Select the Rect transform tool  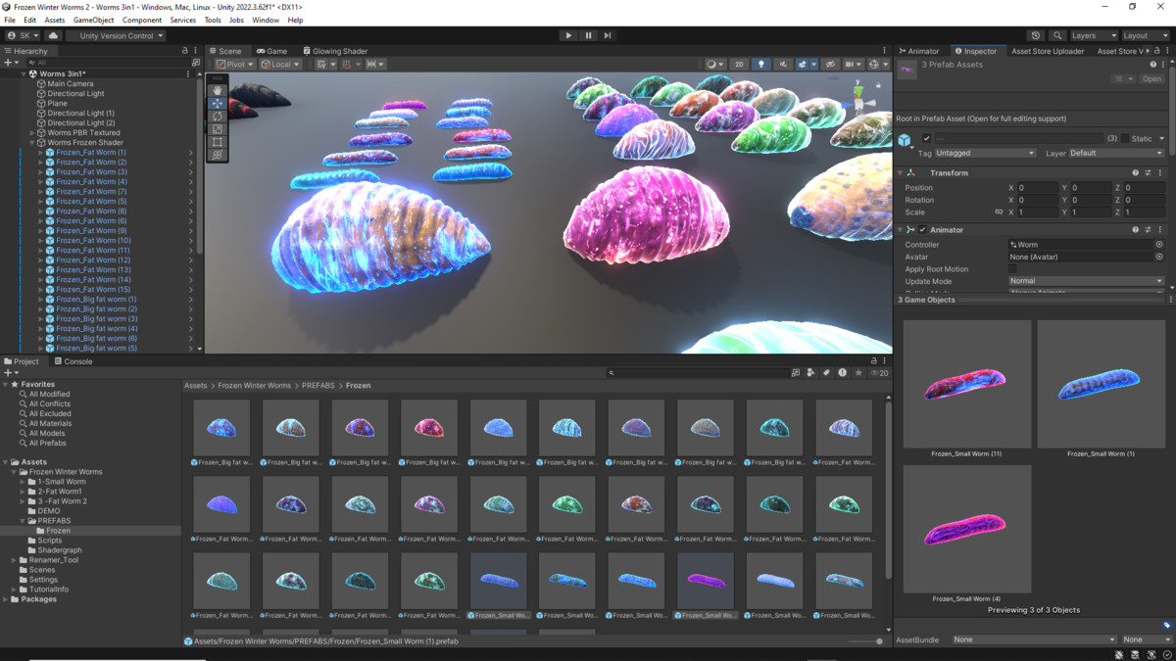coord(218,142)
